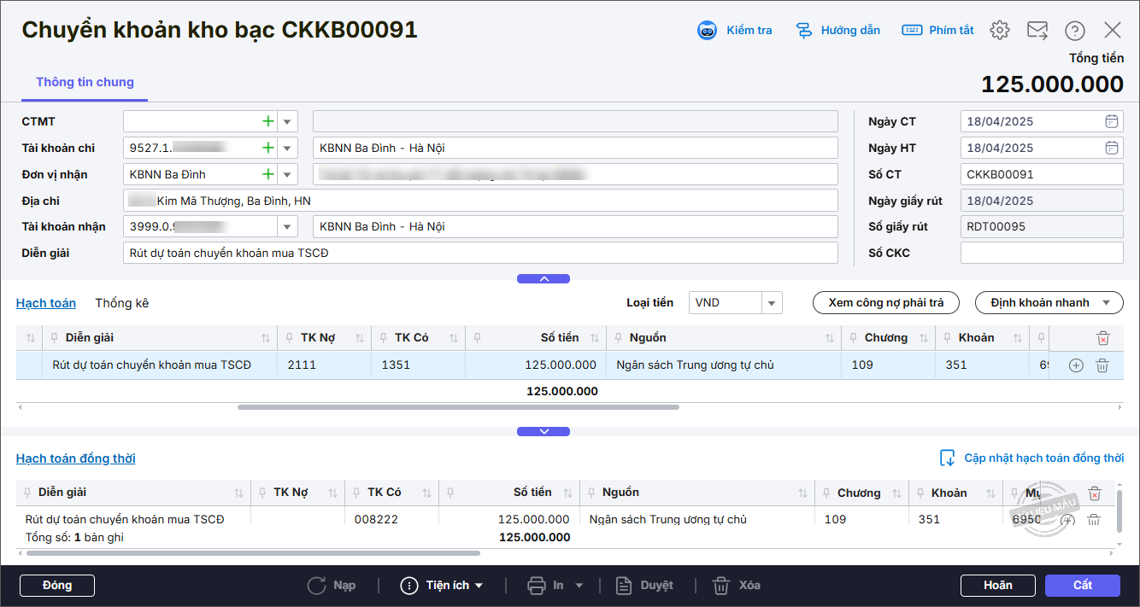Screen dimensions: 1140x607
Task: Click the Kiểm tra robot icon
Action: pyautogui.click(x=708, y=31)
